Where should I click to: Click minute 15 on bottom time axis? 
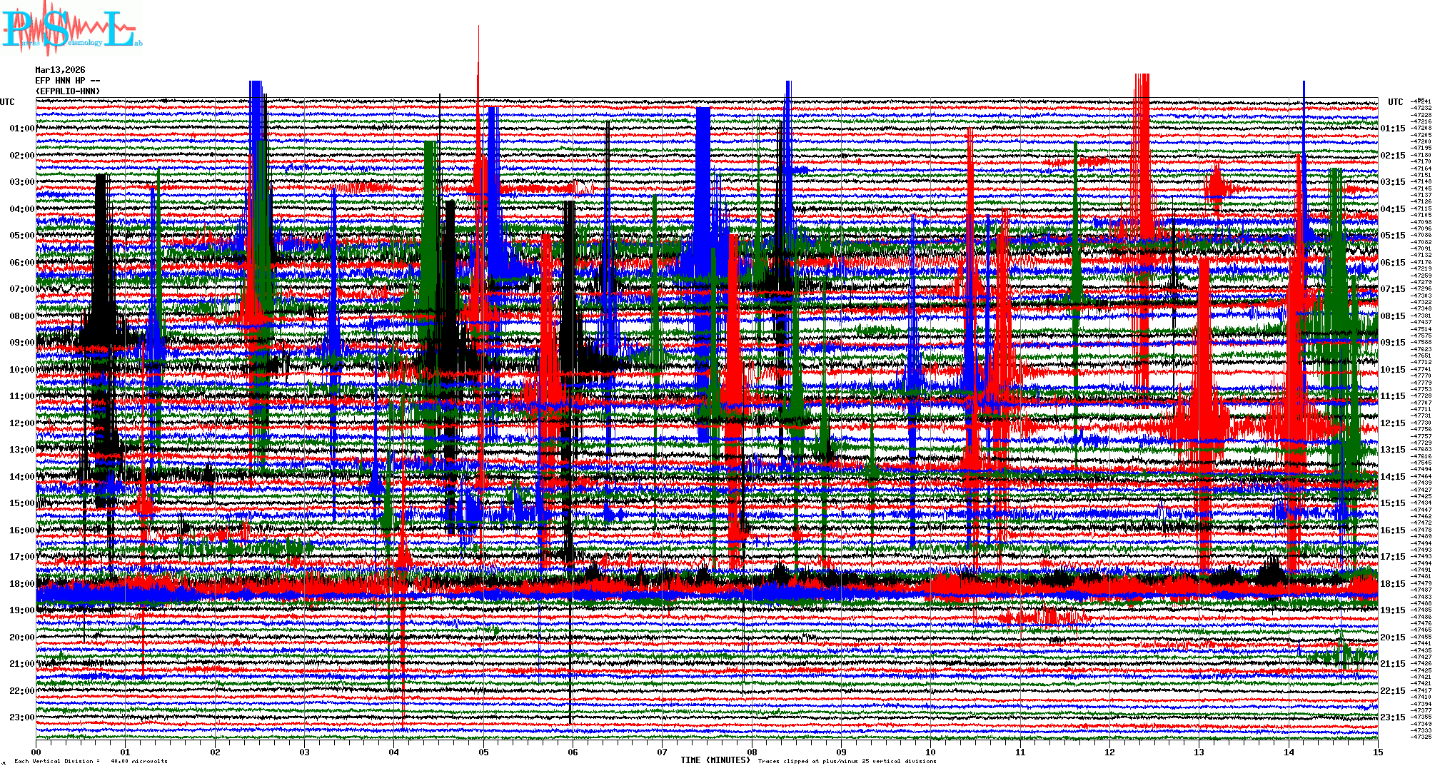point(1378,752)
